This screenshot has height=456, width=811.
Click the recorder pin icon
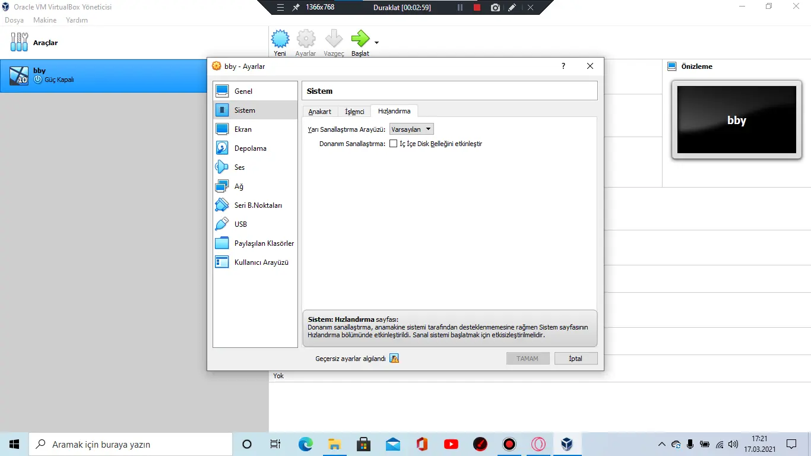pyautogui.click(x=296, y=8)
